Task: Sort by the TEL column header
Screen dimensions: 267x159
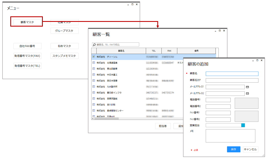Action: click(x=154, y=51)
